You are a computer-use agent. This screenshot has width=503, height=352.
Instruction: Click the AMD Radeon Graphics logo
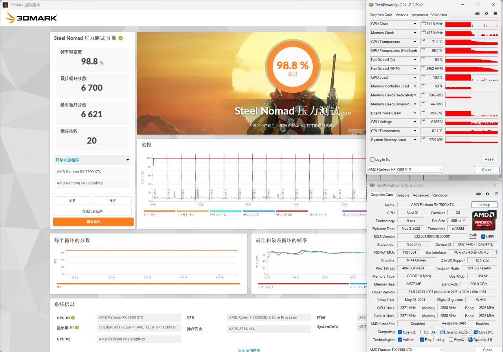click(484, 220)
